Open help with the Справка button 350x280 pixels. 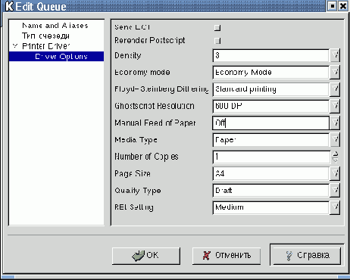click(307, 255)
